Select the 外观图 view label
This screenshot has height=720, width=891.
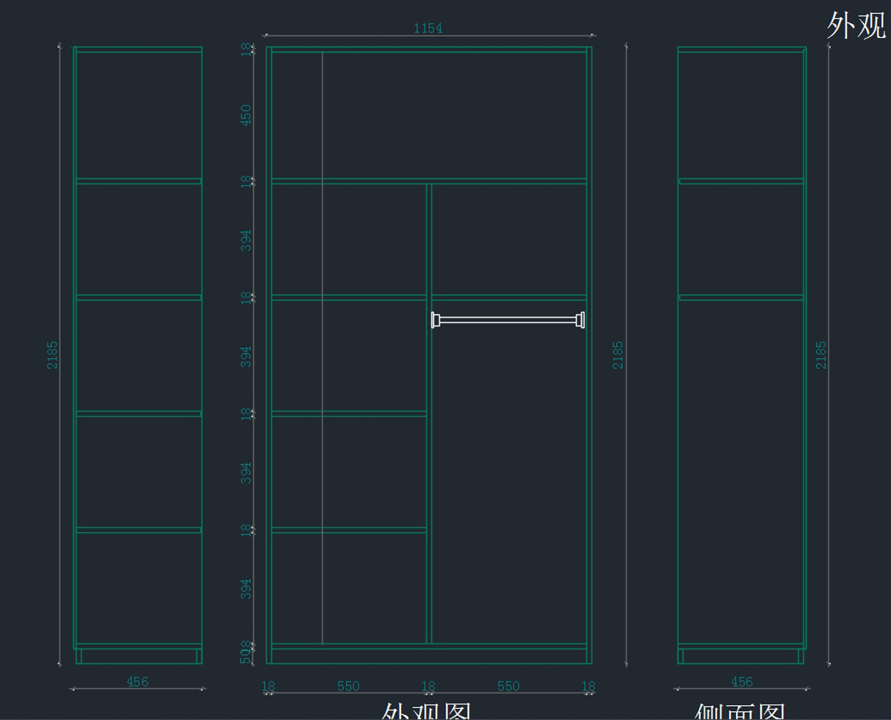click(427, 712)
